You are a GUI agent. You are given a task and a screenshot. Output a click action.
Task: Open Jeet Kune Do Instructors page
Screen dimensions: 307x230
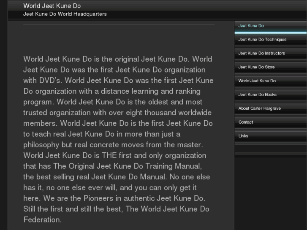tap(271, 53)
